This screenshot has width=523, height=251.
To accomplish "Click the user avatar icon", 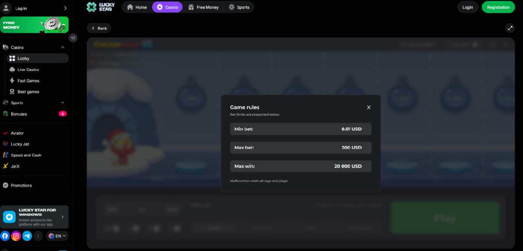I will [6, 8].
